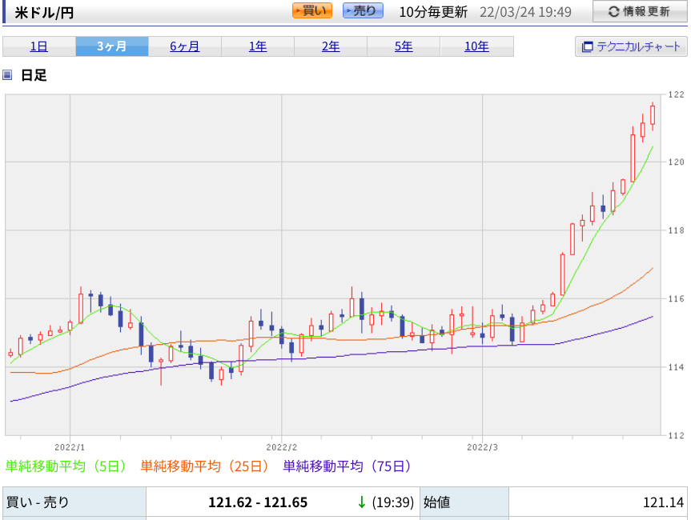Click the 122 price axis label
Screen dimensions: 691x520
tap(676, 94)
